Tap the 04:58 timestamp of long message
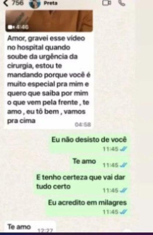153x235 pixels. coord(83,124)
